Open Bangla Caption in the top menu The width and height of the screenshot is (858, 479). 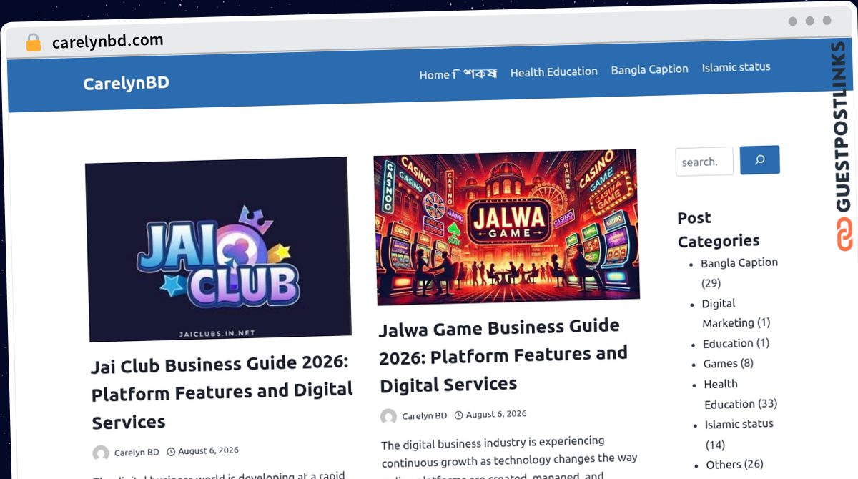[x=649, y=69]
